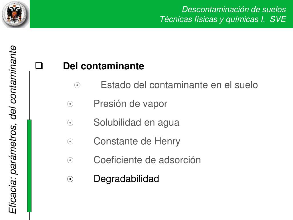293x220 pixels.
Task: Click the vertical Eficacia: parámetros sidebar title
Action: tap(13, 129)
